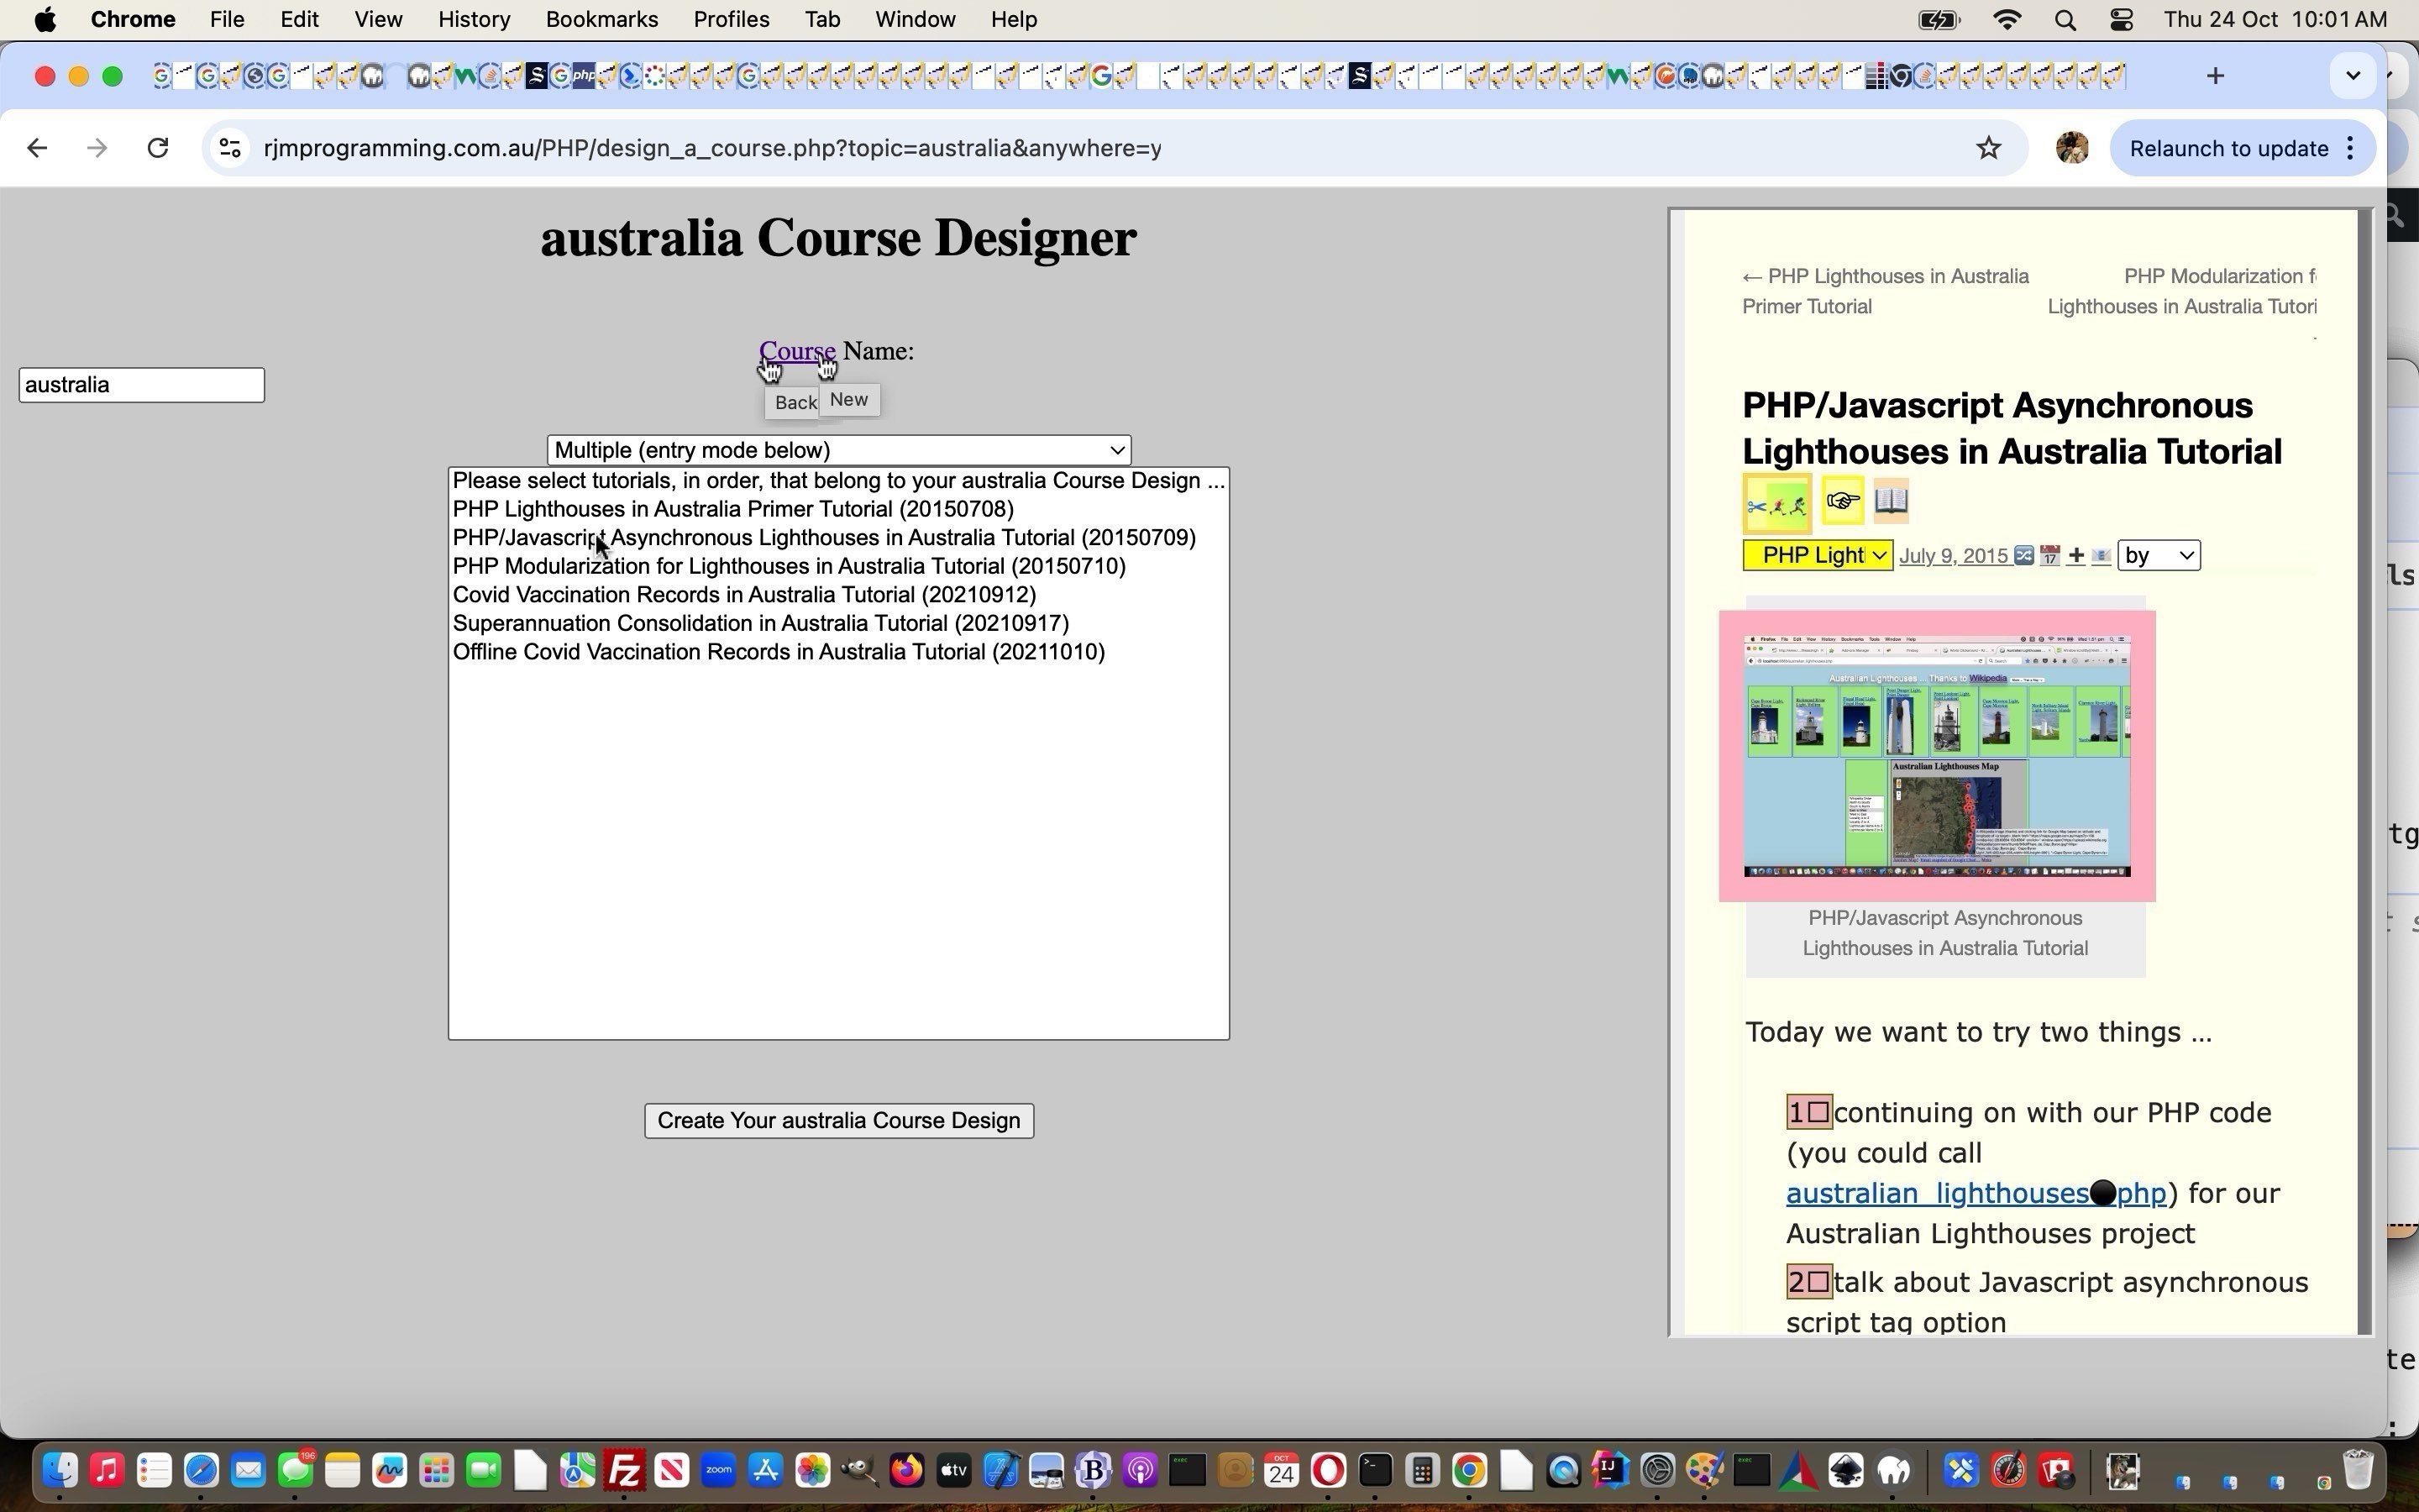
Task: Click 'Relaunch to update' button
Action: click(x=2229, y=149)
